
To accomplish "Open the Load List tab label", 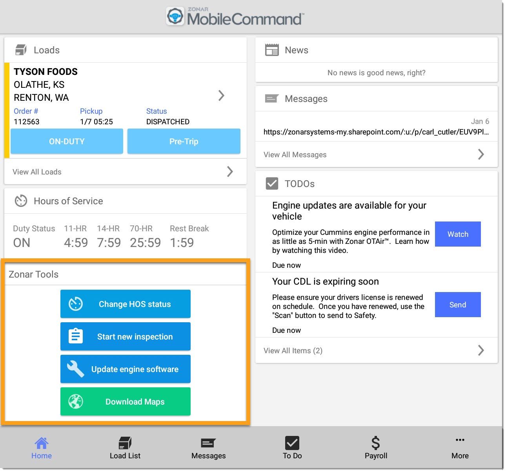I will [x=125, y=456].
